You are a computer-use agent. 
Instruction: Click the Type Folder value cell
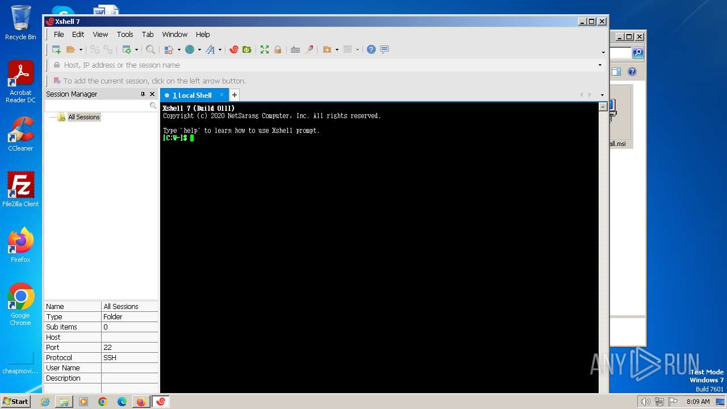coord(129,317)
